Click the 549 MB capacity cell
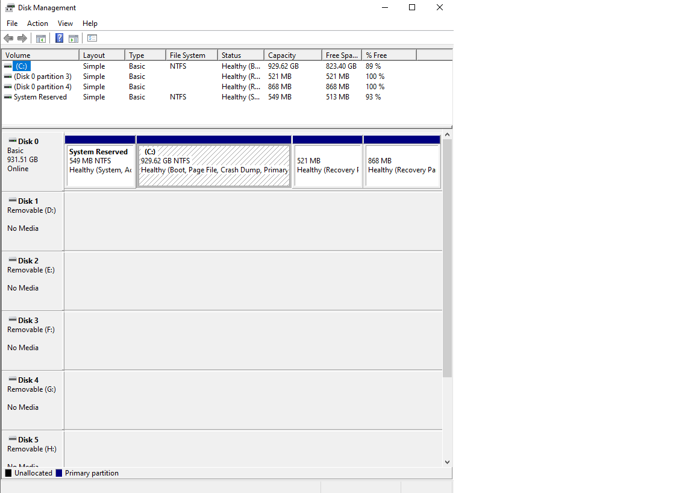This screenshot has width=694, height=493. (x=280, y=96)
